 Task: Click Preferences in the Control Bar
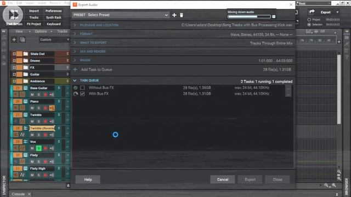pyautogui.click(x=54, y=11)
